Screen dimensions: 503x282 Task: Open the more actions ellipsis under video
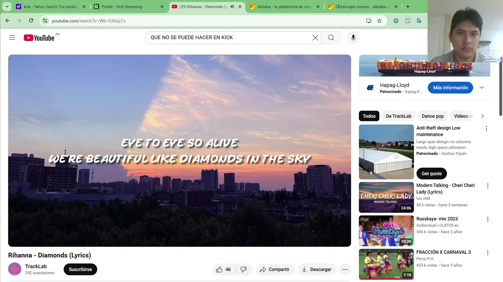coord(345,269)
